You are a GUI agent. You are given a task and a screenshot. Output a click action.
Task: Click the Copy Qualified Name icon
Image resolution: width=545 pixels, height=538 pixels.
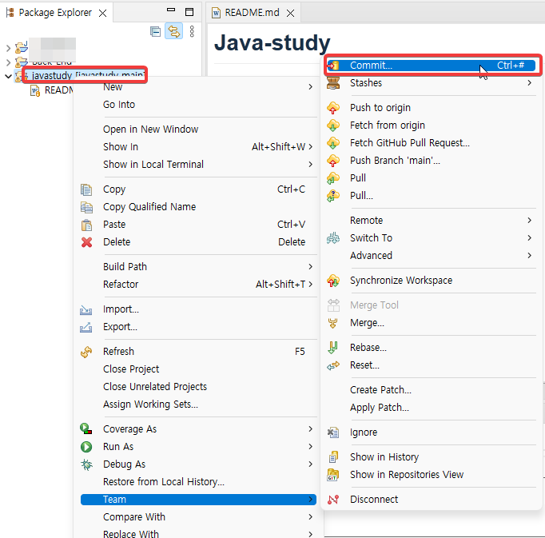click(86, 207)
